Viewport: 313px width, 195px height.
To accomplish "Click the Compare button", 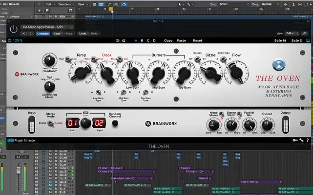I will (x=43, y=33).
